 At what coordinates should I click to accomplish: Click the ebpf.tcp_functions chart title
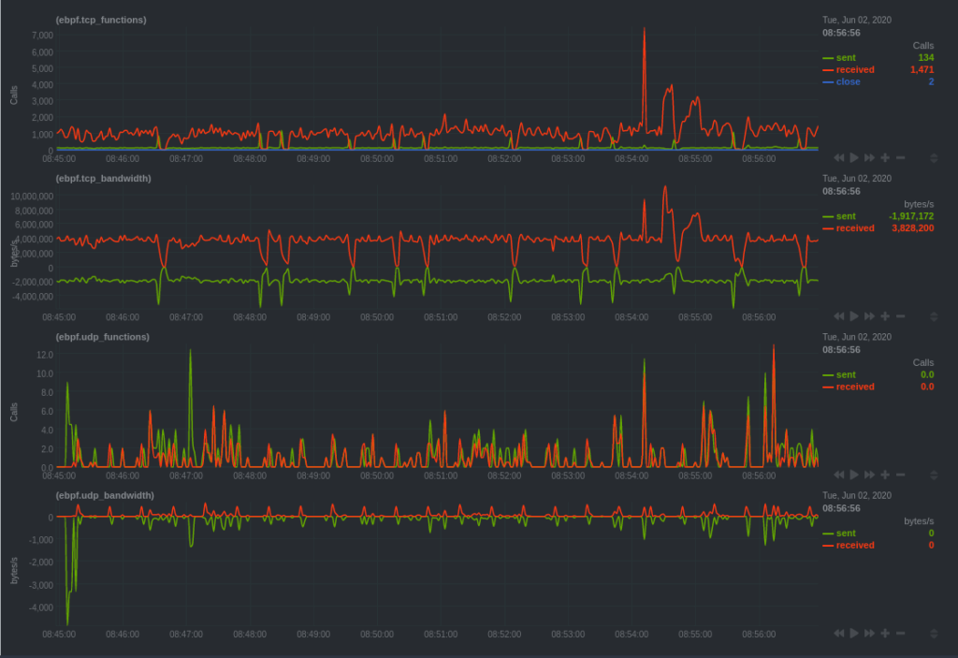tap(101, 20)
